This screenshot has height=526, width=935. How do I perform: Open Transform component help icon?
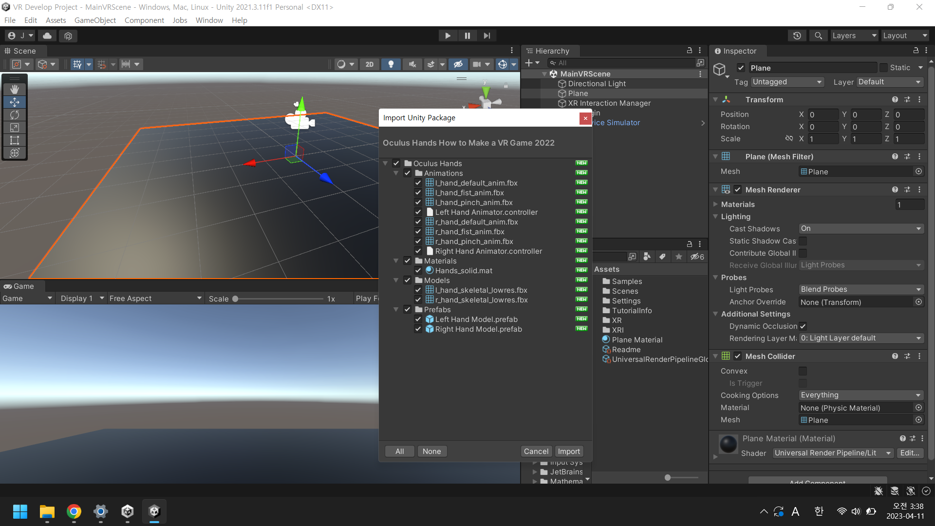point(895,99)
